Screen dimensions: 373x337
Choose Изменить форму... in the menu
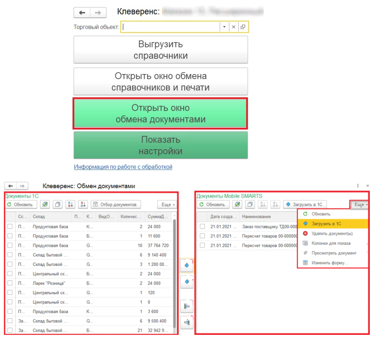tap(333, 263)
